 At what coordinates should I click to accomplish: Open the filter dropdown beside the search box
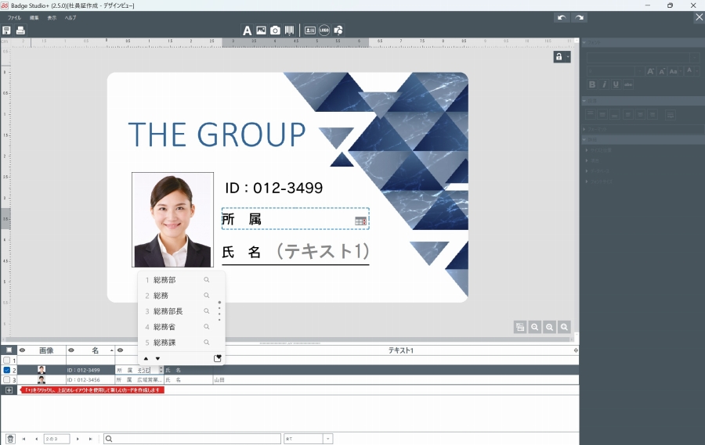327,439
